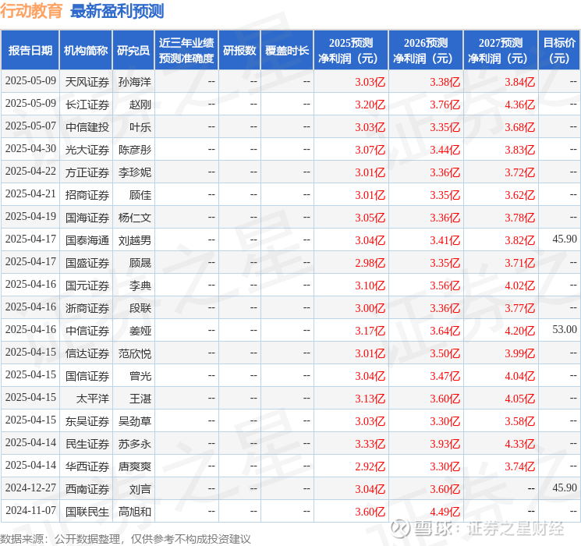The width and height of the screenshot is (581, 546).
Task: Click the 机构简称 column header
Action: (x=86, y=51)
